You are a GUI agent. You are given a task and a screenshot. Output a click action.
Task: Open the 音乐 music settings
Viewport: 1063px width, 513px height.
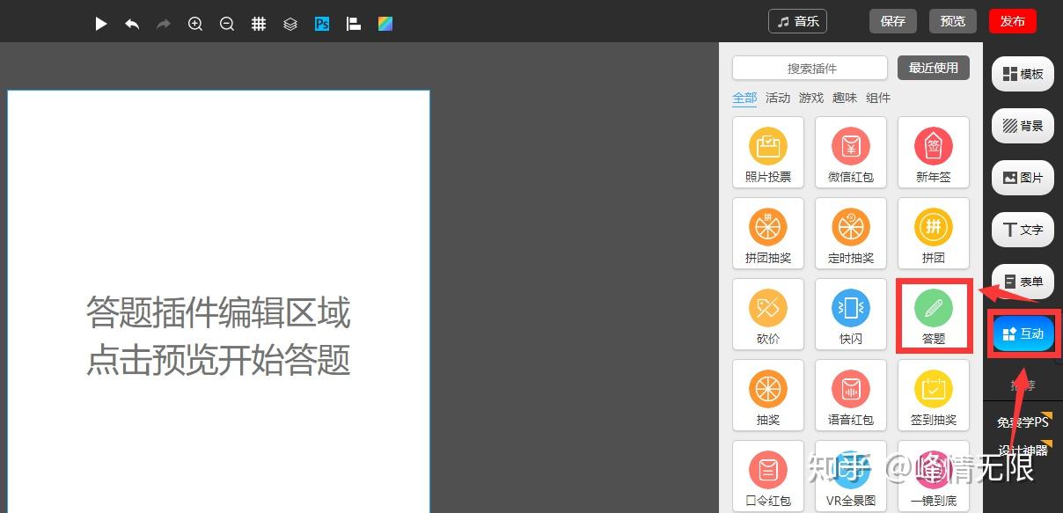[798, 21]
